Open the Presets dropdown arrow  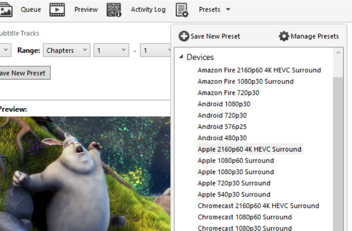point(228,9)
